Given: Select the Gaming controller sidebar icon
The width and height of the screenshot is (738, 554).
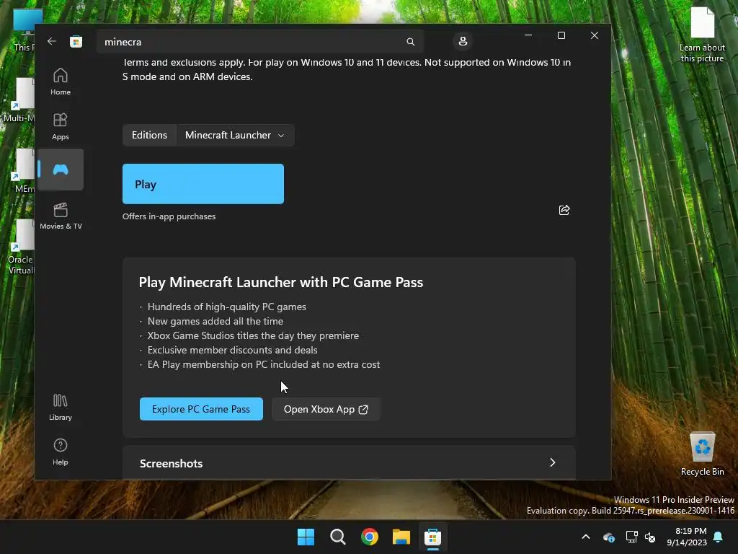Looking at the screenshot, I should 61,170.
